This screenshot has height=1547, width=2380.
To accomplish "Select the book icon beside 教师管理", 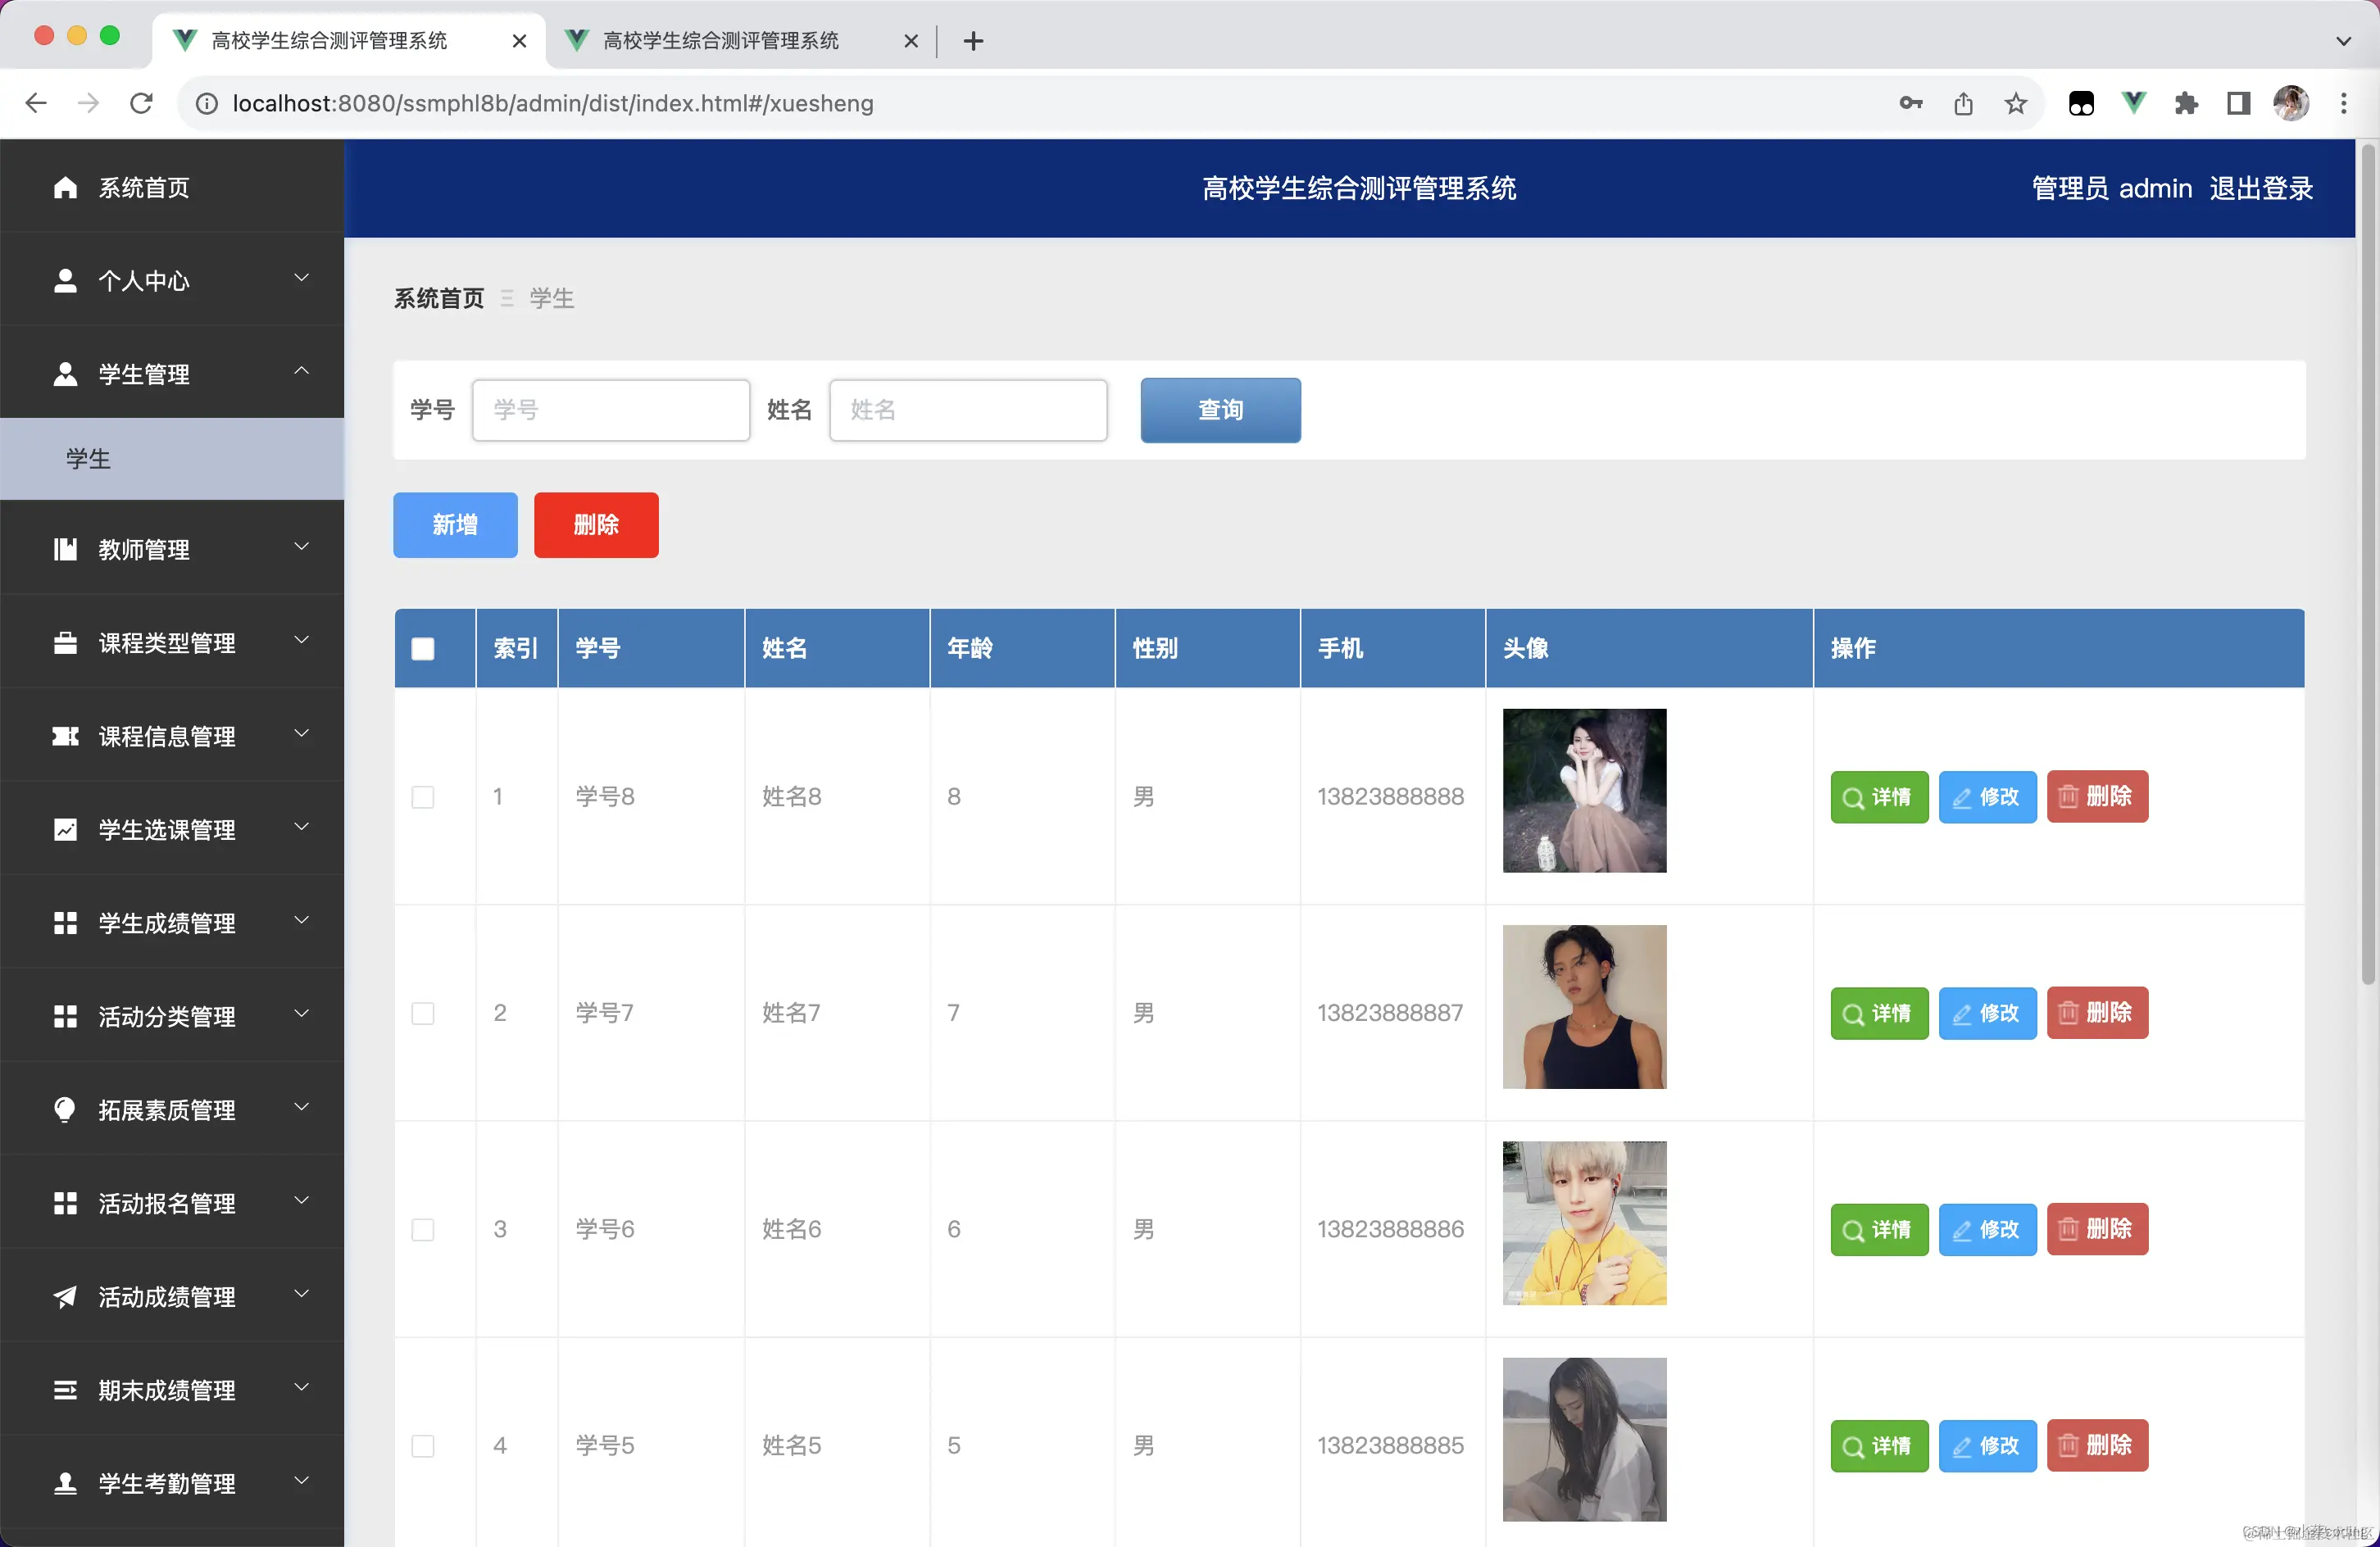I will click(x=65, y=548).
